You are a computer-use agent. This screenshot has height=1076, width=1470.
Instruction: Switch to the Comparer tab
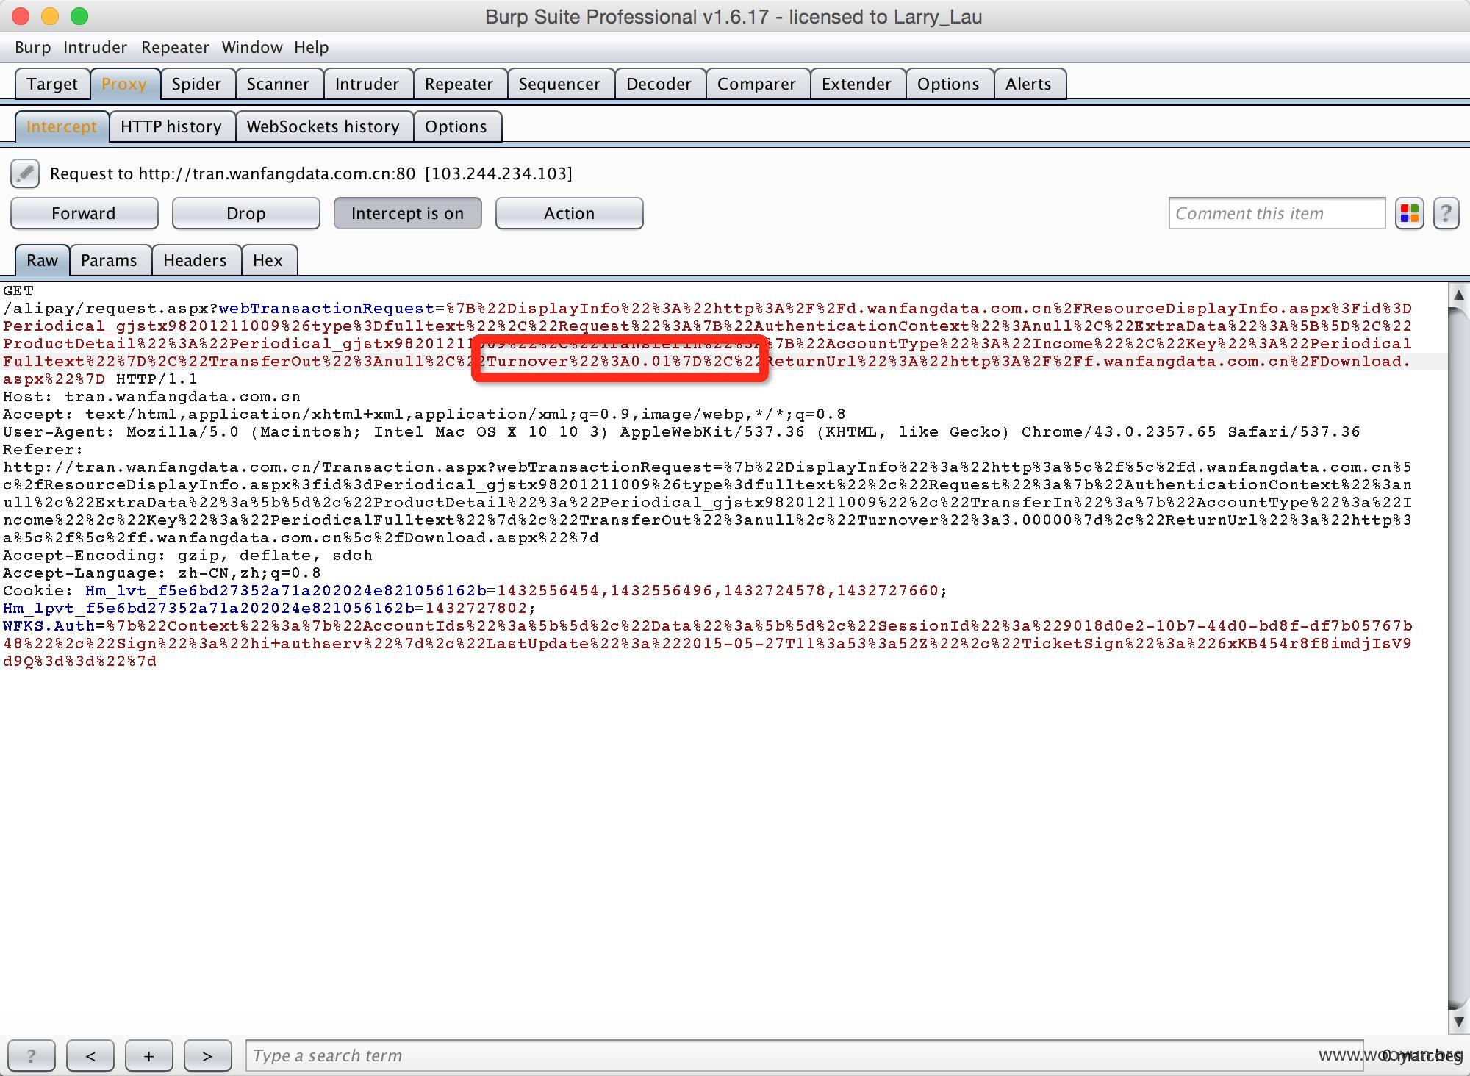(x=756, y=84)
